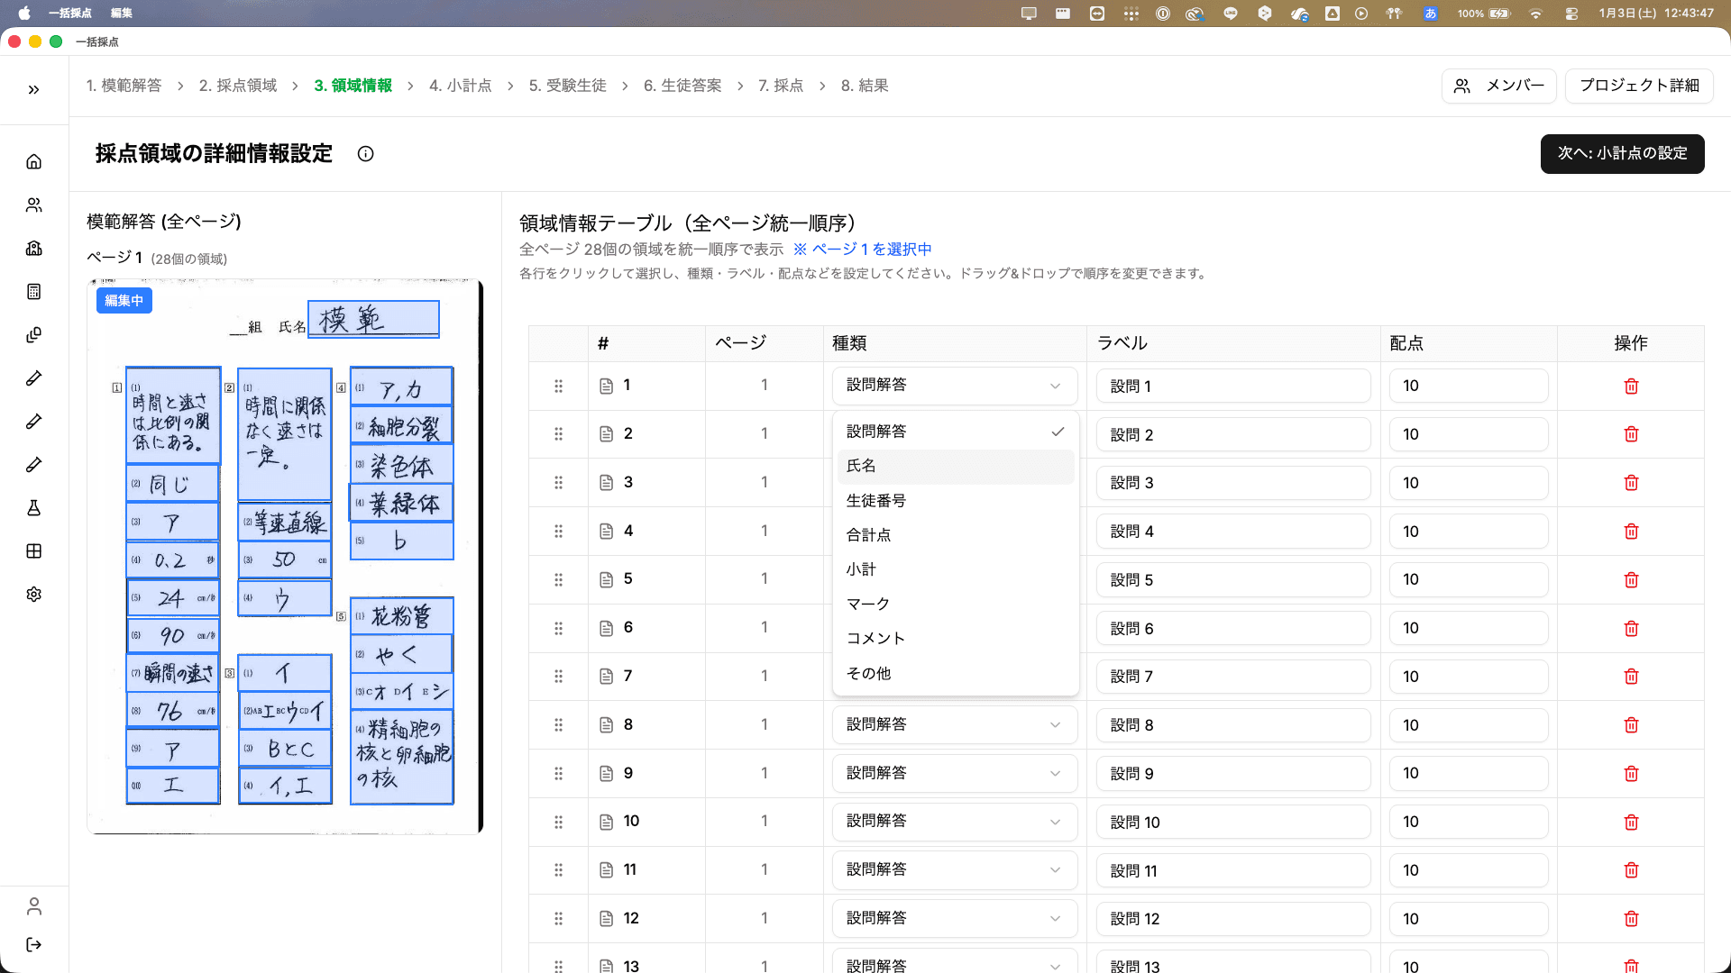Collapse the sidebar with the double-chevron button
Screen dimensions: 1731x973
33,88
